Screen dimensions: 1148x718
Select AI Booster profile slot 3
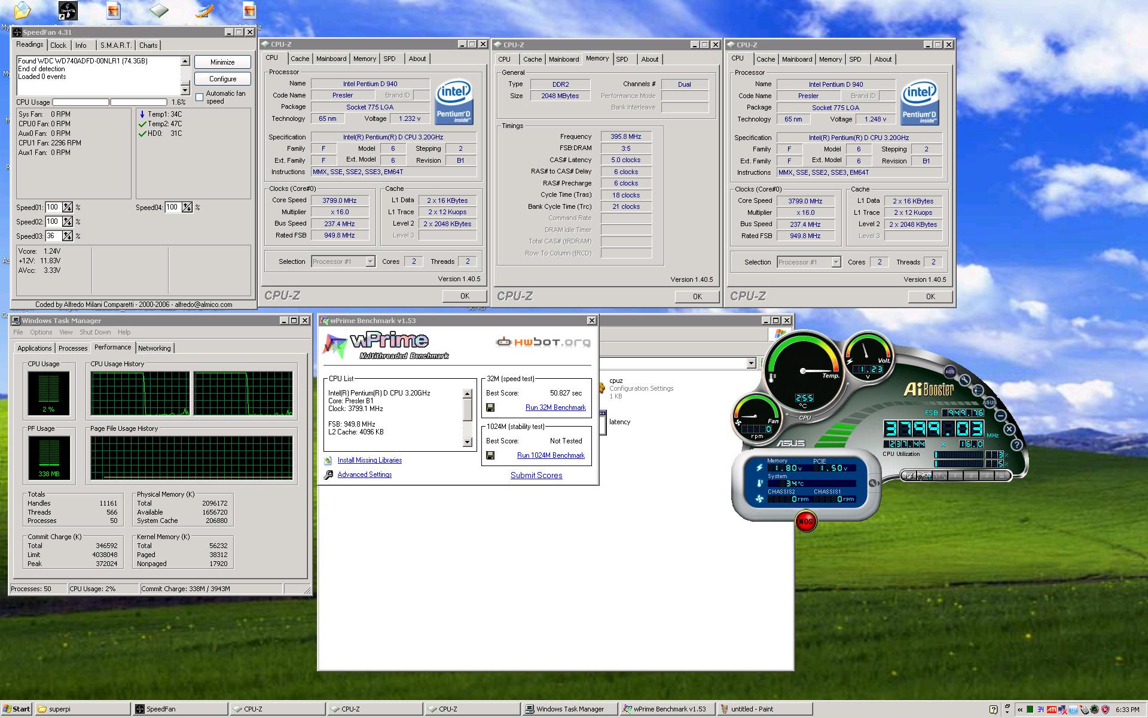[x=987, y=476]
